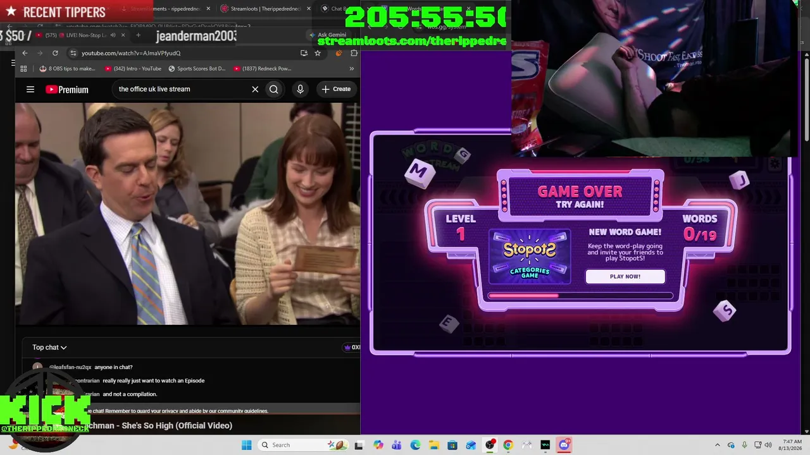Switch to OBS Studio on the taskbar
Image resolution: width=810 pixels, height=455 pixels.
click(x=490, y=445)
